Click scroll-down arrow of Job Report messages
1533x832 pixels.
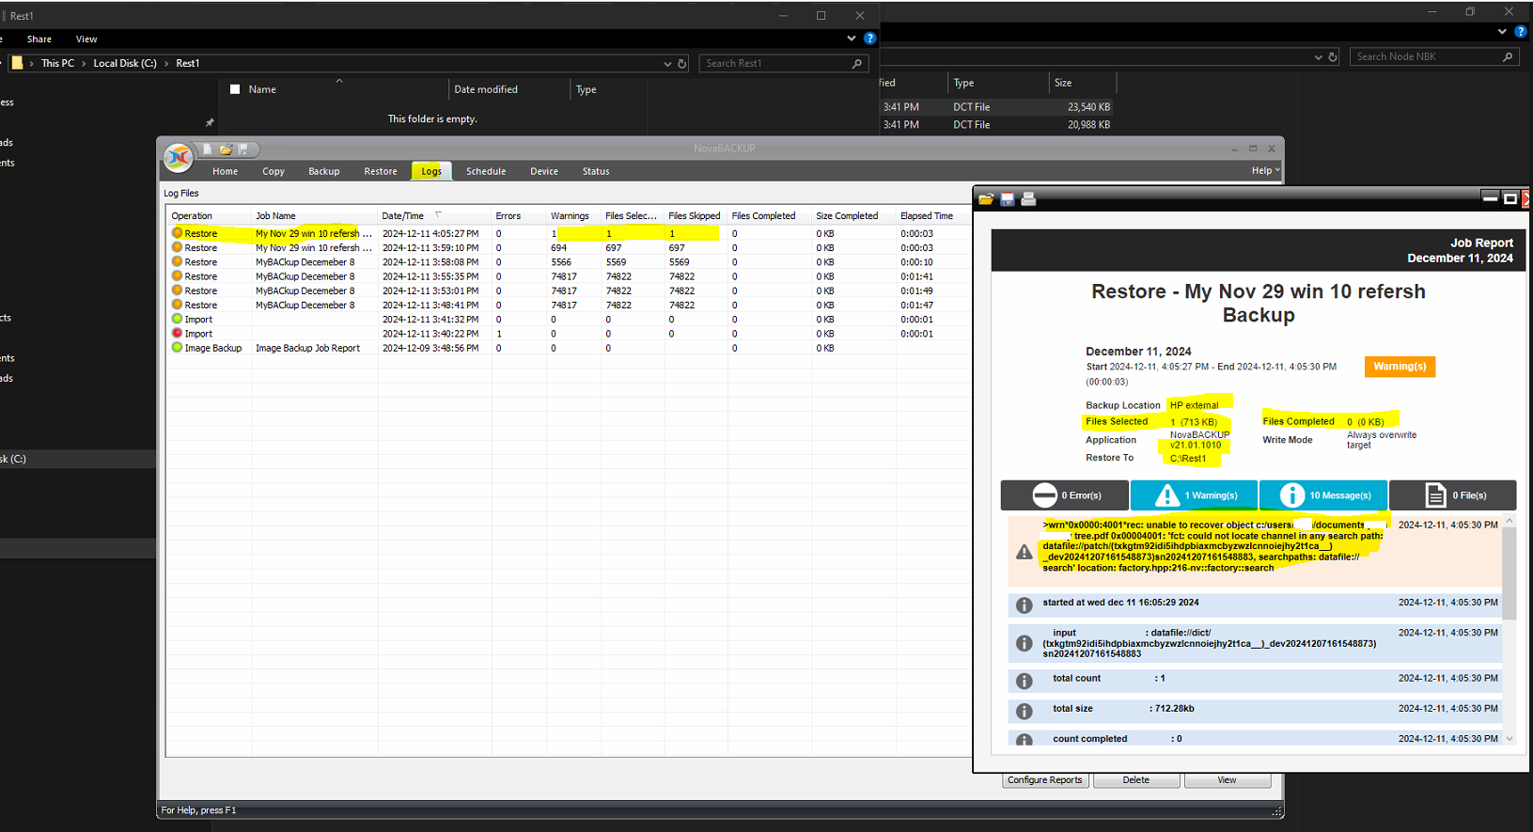click(1510, 739)
